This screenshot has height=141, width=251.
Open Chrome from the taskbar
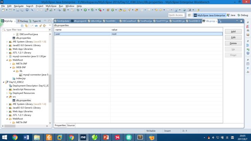[15, 137]
